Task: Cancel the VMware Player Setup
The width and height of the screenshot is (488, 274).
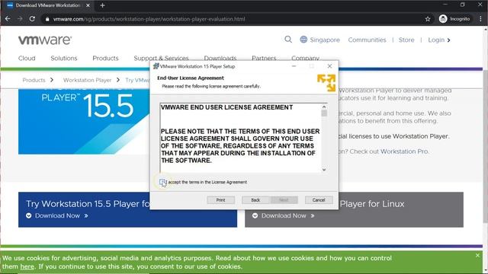Action: [x=319, y=200]
